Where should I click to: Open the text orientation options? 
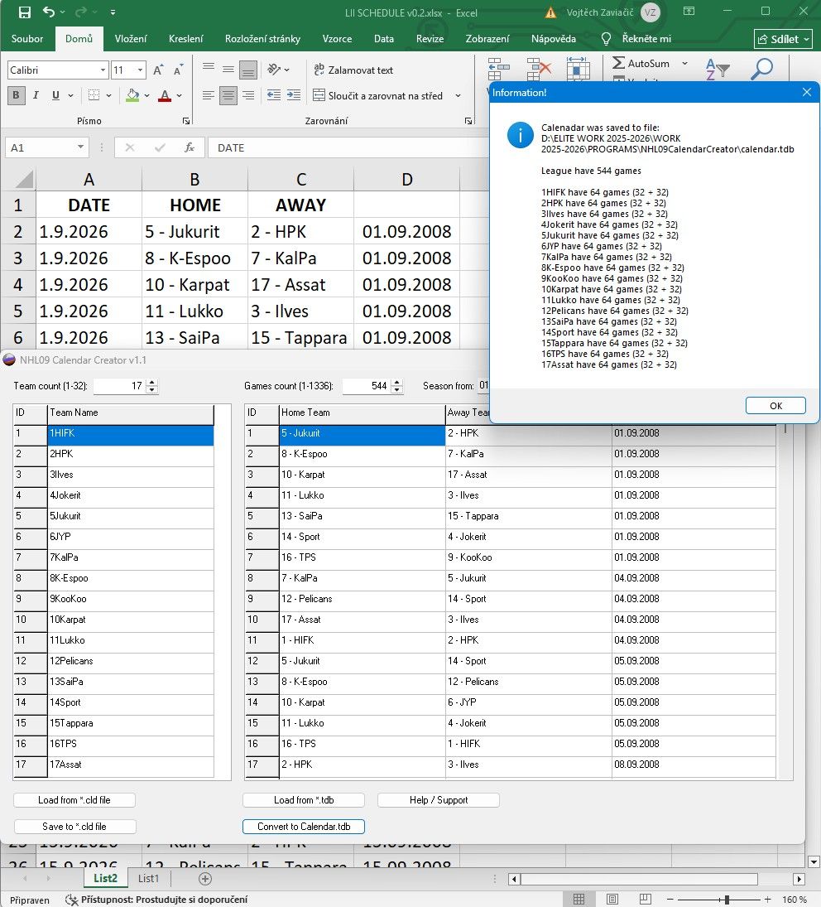(274, 70)
